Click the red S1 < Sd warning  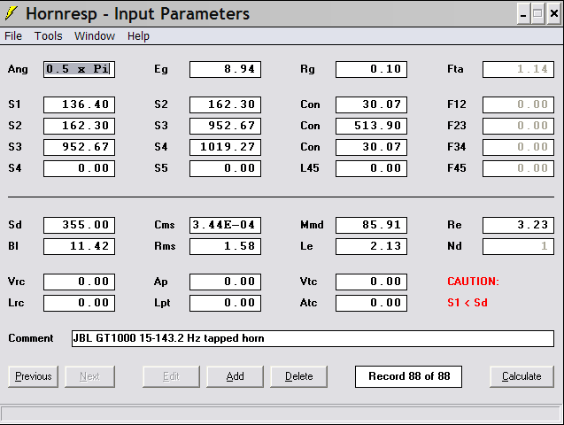[x=467, y=303]
